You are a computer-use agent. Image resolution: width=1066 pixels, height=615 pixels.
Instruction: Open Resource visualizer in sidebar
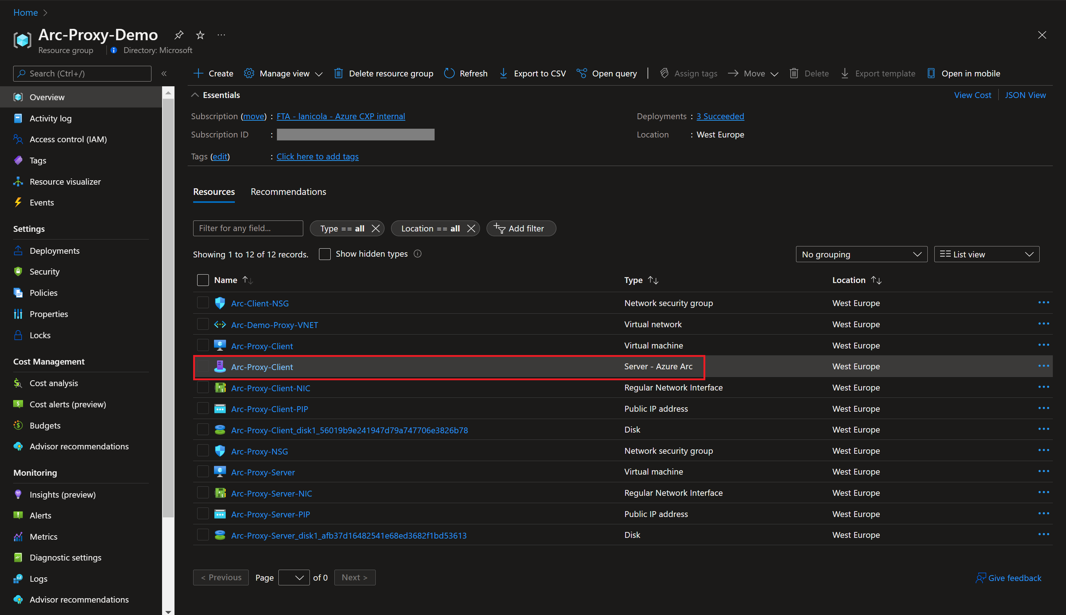pos(65,182)
